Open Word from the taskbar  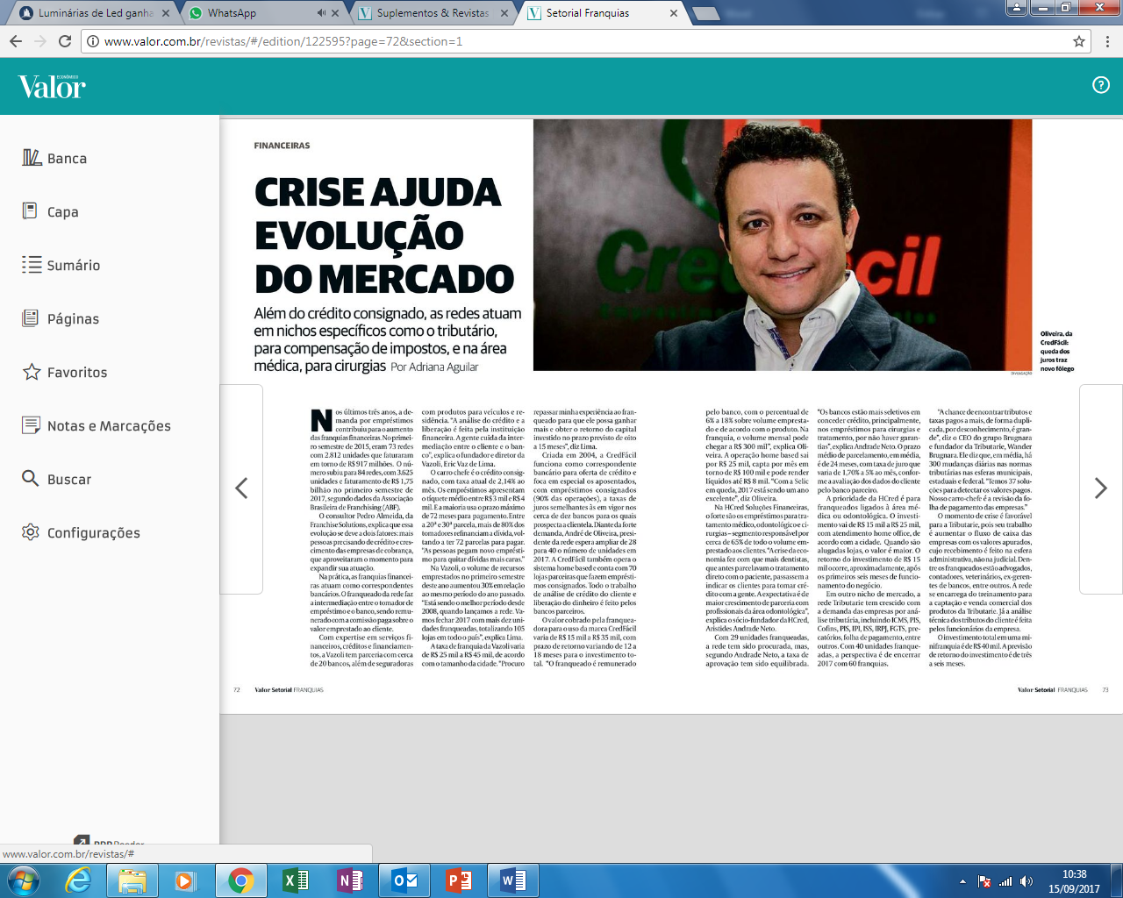click(x=513, y=880)
